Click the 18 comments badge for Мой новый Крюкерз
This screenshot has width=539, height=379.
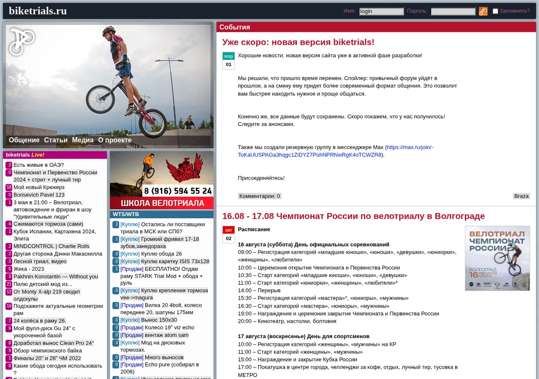pos(9,187)
